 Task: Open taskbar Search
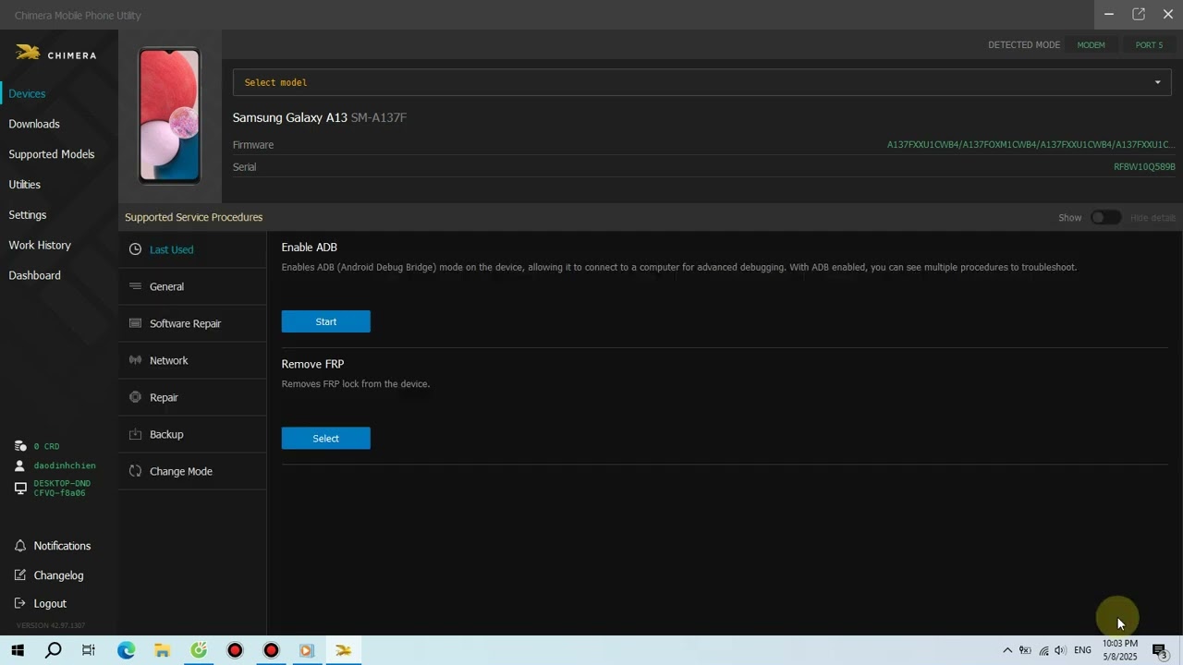(x=54, y=650)
